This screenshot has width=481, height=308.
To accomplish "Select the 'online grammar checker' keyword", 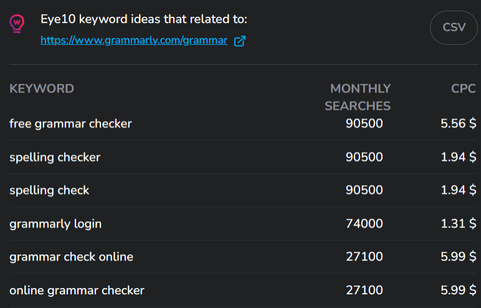I will pos(77,290).
